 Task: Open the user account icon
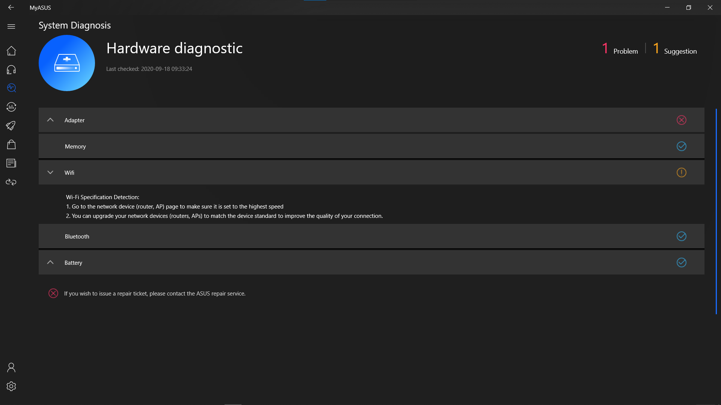[11, 367]
